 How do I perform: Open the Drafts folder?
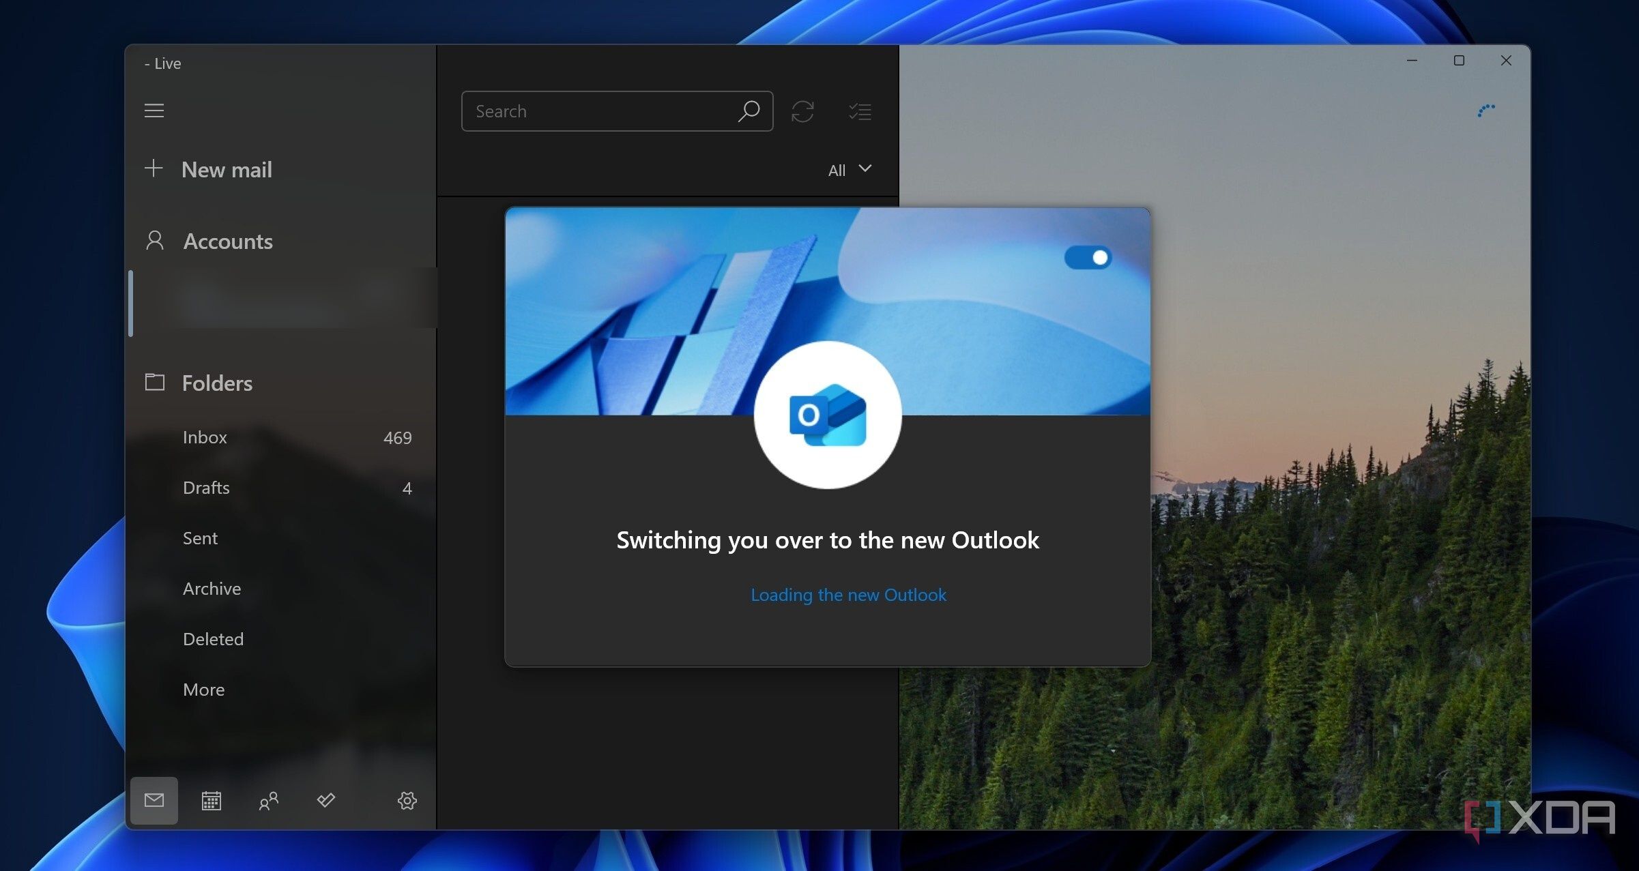[205, 488]
